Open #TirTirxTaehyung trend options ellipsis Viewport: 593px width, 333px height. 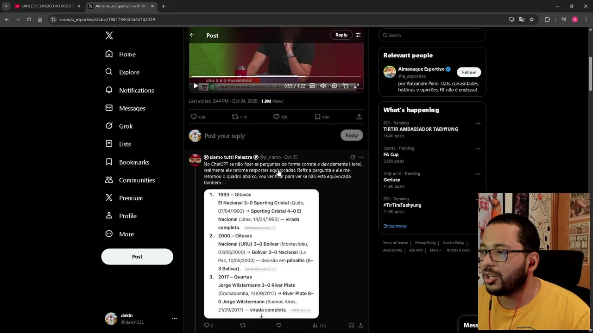pyautogui.click(x=478, y=200)
